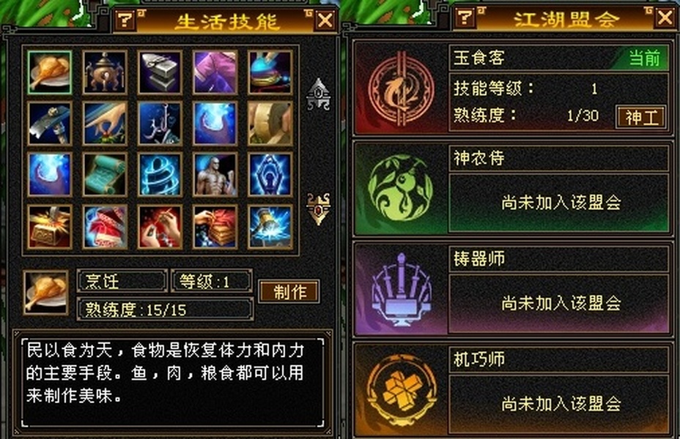The image size is (680, 439).
Task: Select the hand picking herb skill icon
Action: (x=105, y=124)
